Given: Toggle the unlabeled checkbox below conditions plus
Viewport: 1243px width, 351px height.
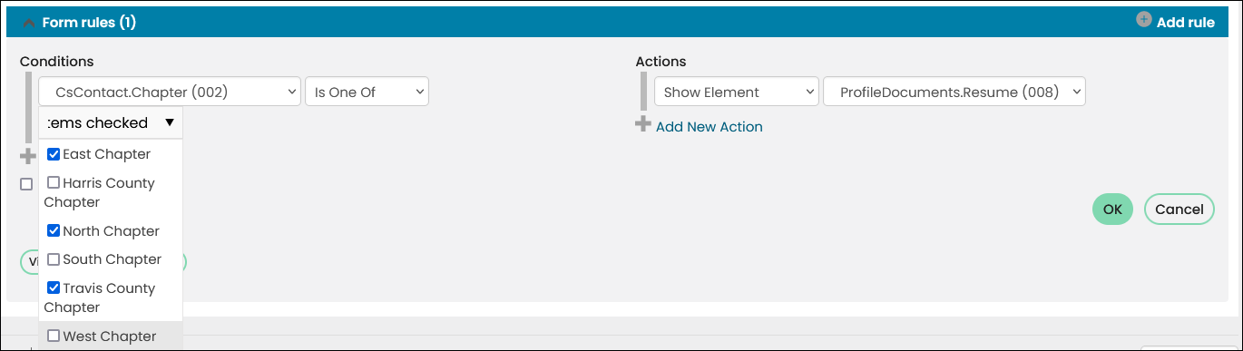Looking at the screenshot, I should (26, 184).
